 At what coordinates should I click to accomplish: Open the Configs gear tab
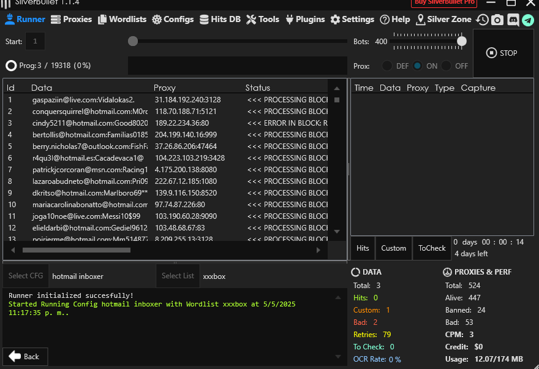pyautogui.click(x=173, y=19)
